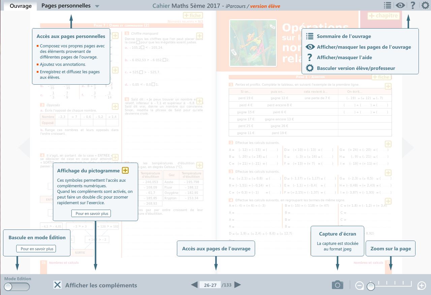
Task: Expand the Pages personnelles dropdown arrow
Action: click(x=97, y=6)
